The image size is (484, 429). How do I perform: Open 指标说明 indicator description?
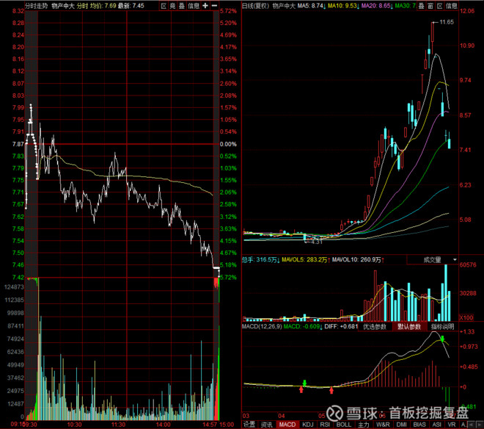pos(443,327)
